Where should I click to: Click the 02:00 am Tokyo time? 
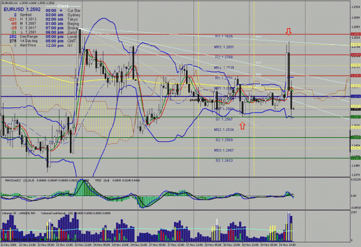(54, 19)
